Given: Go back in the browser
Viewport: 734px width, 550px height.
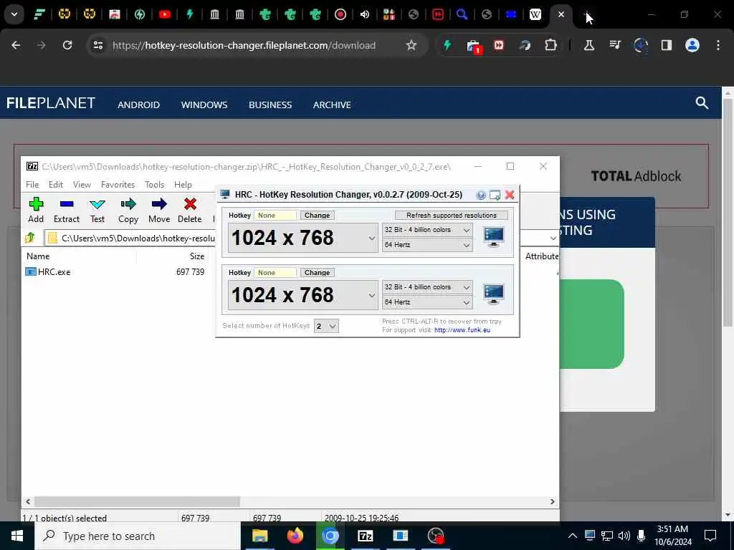Looking at the screenshot, I should pyautogui.click(x=16, y=45).
